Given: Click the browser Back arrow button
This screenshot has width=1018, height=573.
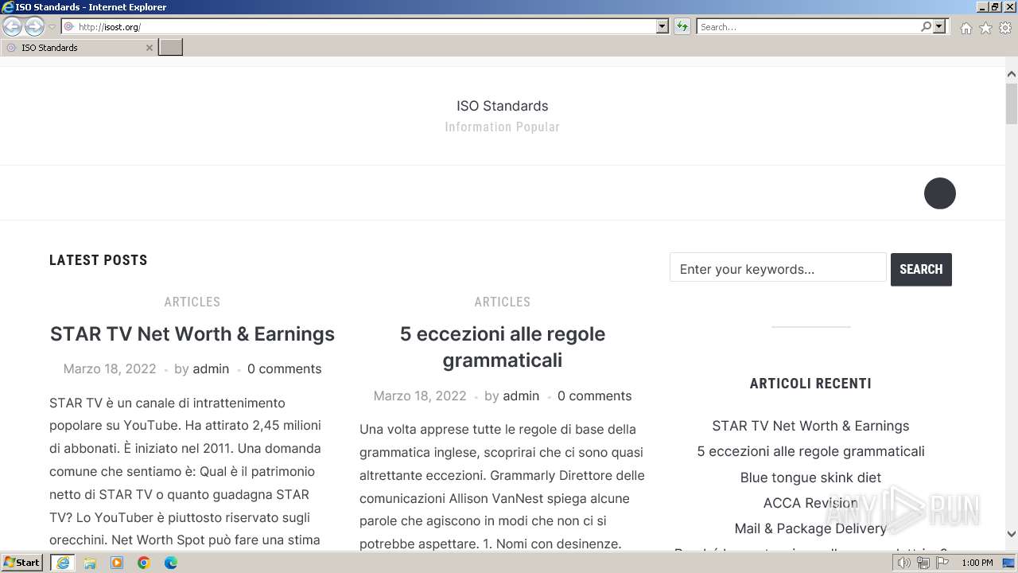Looking at the screenshot, I should coord(13,27).
